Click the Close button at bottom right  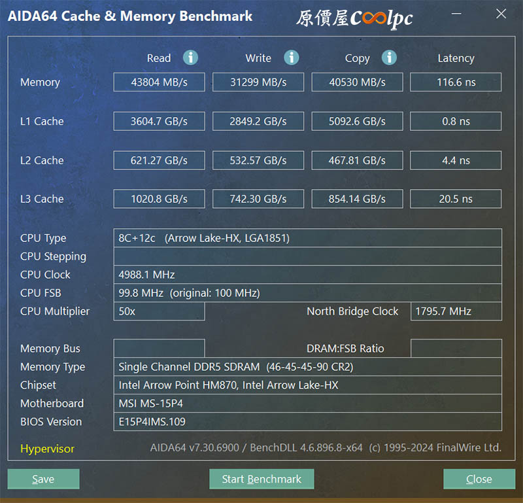click(x=479, y=479)
